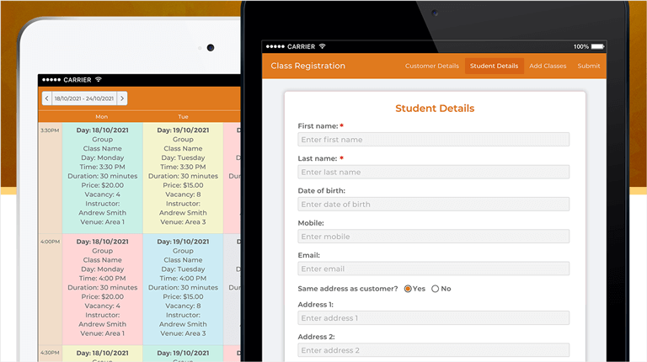
Task: Switch to the Customer Details tab
Action: click(431, 66)
